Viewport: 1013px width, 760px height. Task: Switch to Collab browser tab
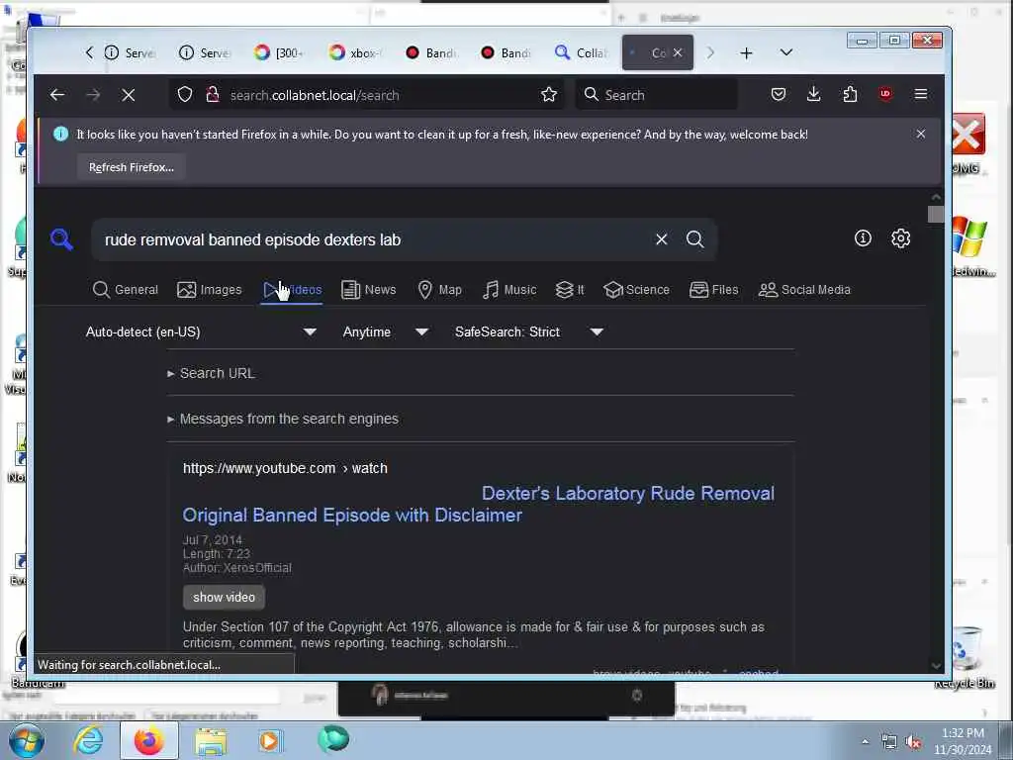(x=580, y=53)
